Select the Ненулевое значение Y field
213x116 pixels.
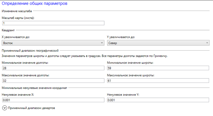click(x=158, y=100)
